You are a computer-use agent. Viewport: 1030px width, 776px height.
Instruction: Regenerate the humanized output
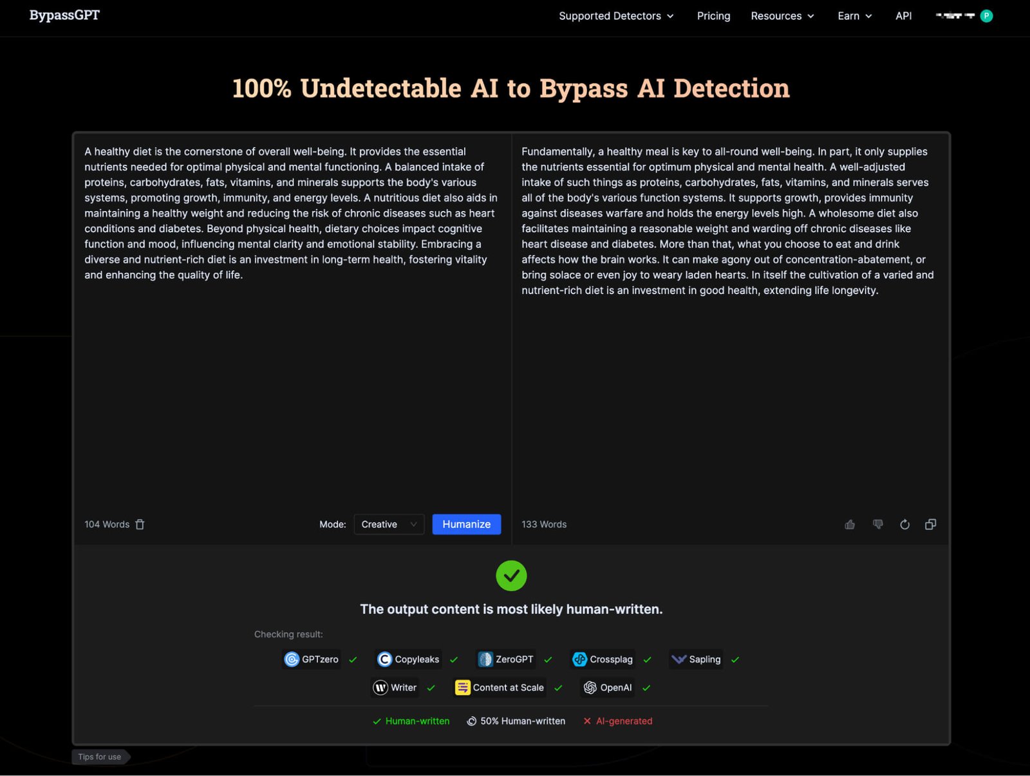click(904, 524)
